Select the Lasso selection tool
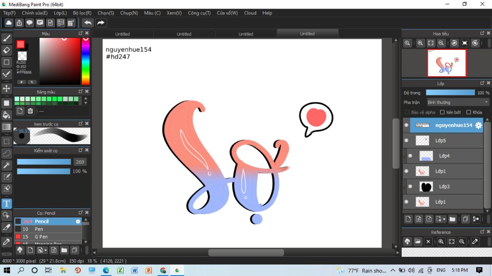 coord(7,153)
